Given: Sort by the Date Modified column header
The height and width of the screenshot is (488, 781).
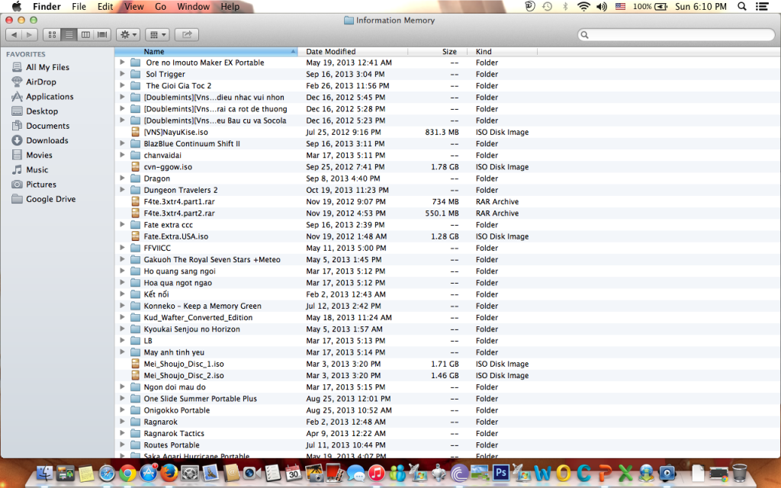Looking at the screenshot, I should pyautogui.click(x=352, y=51).
